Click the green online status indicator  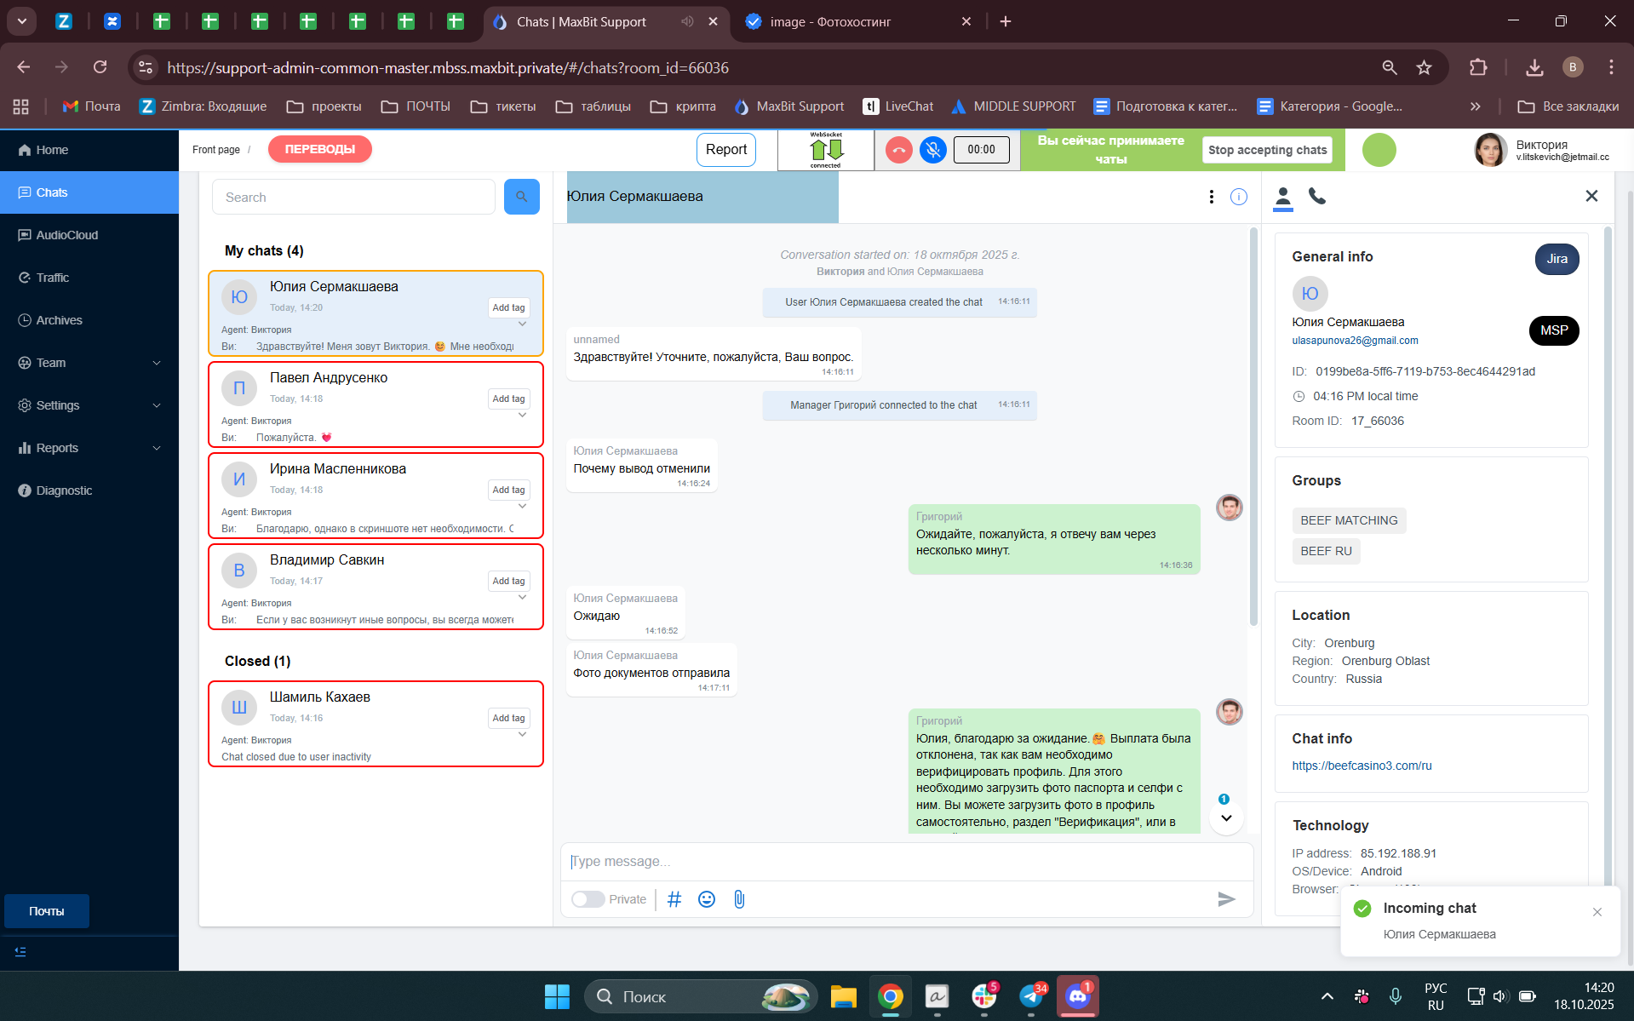pos(1379,150)
